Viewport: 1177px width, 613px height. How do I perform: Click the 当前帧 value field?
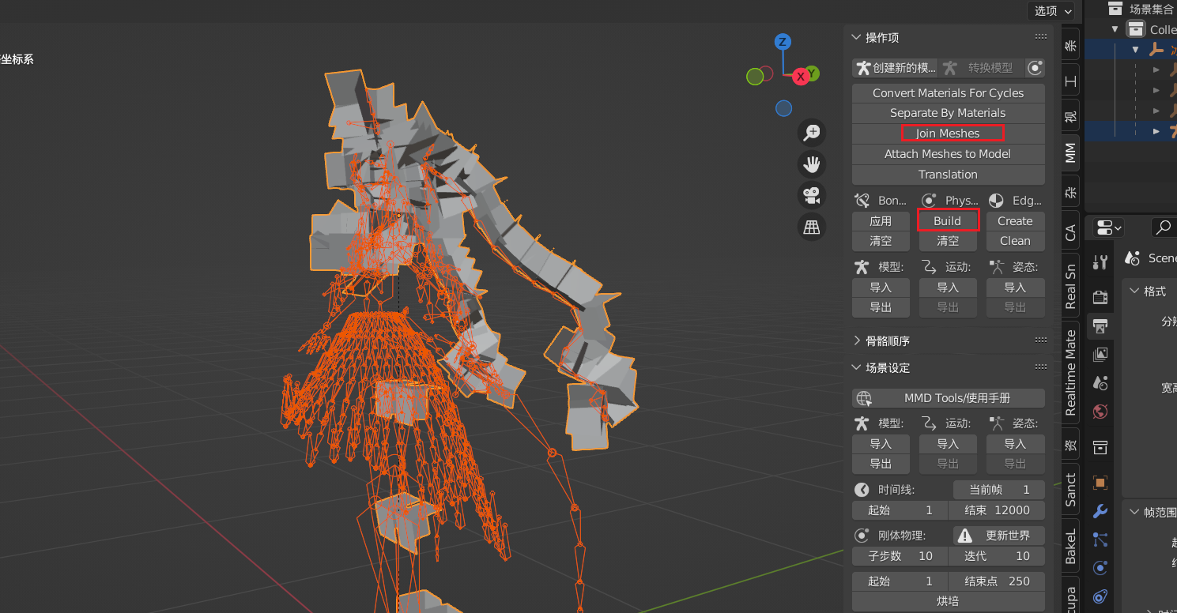(x=999, y=490)
